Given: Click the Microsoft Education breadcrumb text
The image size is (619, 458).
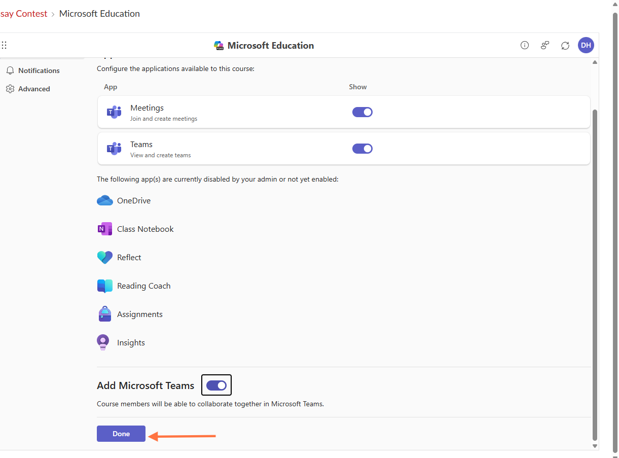Looking at the screenshot, I should pyautogui.click(x=99, y=14).
